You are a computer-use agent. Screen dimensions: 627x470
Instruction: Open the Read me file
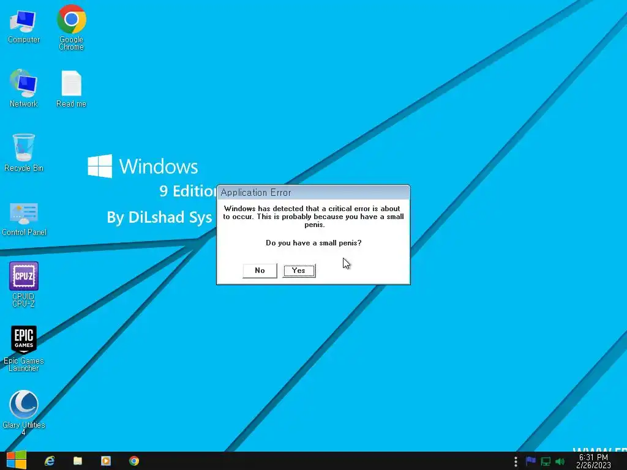click(x=71, y=89)
